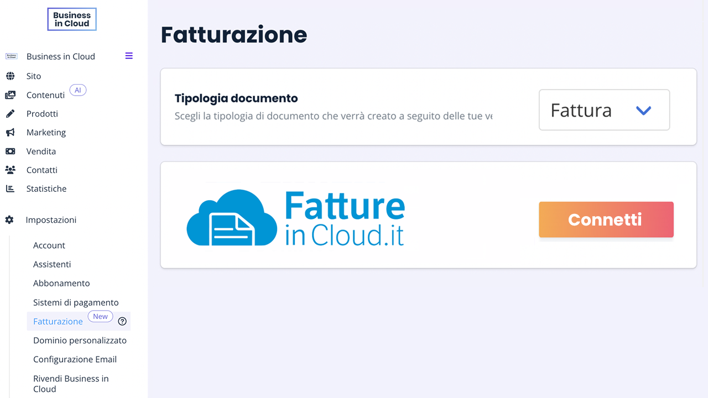Open help question mark beside Fatturazione
Screen dimensions: 708x398
(122, 321)
